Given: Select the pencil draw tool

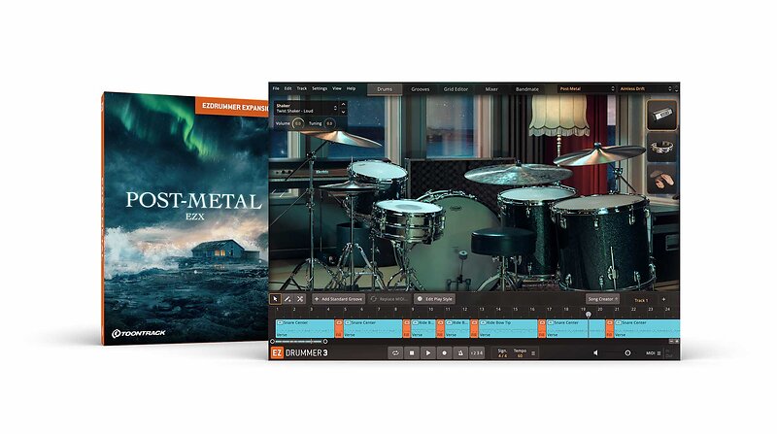Looking at the screenshot, I should tap(287, 299).
